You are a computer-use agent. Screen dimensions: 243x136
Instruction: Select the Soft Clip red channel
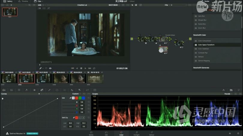pyautogui.click(x=76, y=118)
